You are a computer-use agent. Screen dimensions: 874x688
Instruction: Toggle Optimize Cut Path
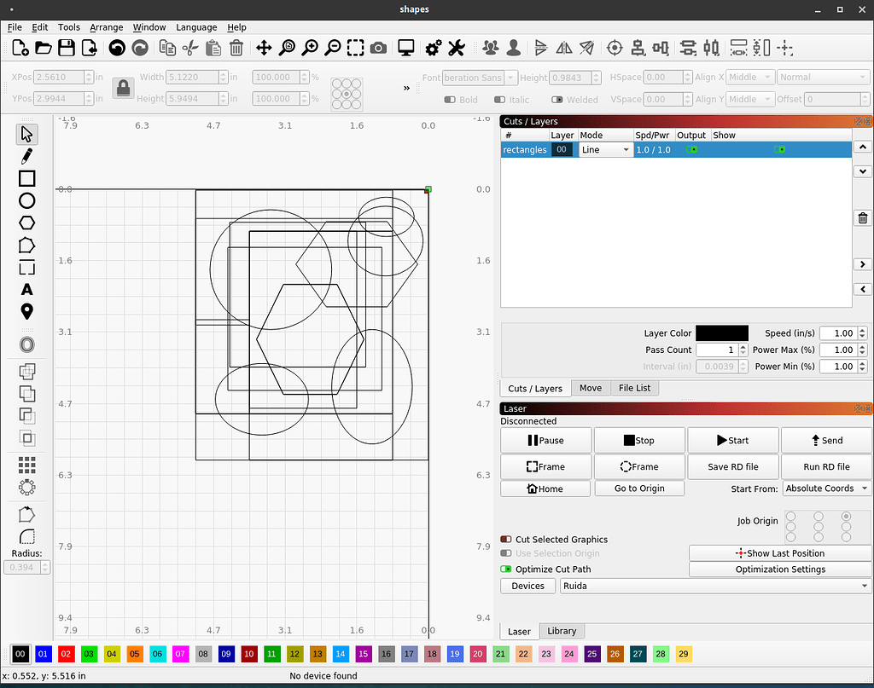pos(505,569)
